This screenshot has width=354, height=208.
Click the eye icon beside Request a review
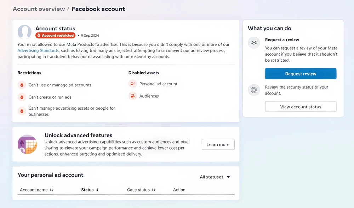point(254,42)
